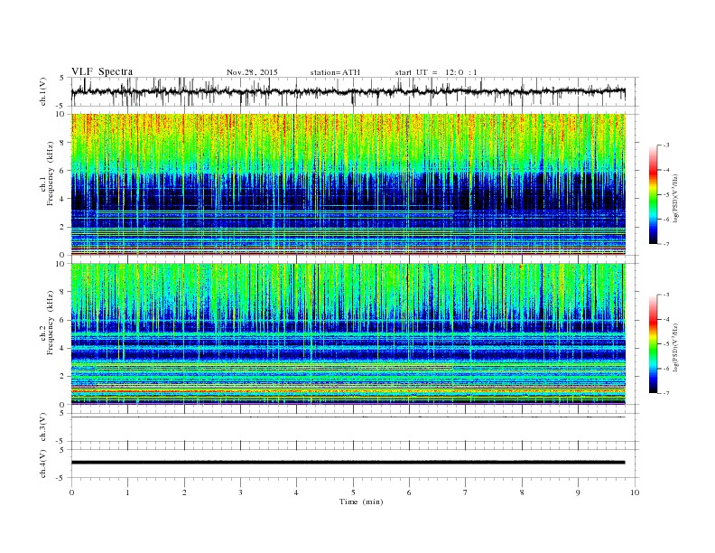Screen dimensions: 715x553
Task: Click inside the ch.2 spectrogram panel
Action: (x=348, y=334)
